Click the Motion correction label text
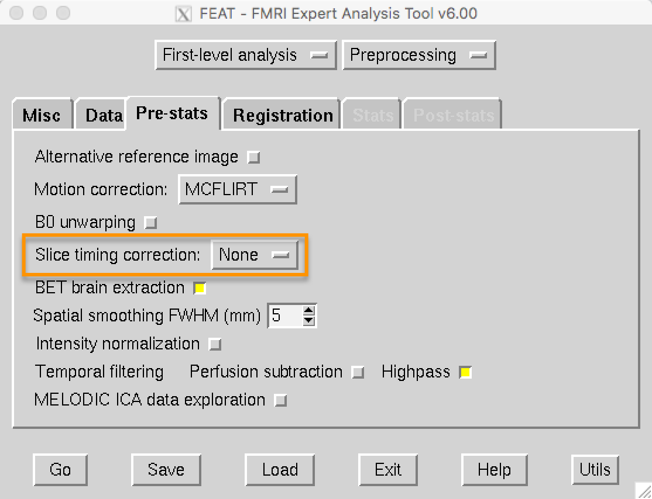652x499 pixels. click(x=101, y=189)
